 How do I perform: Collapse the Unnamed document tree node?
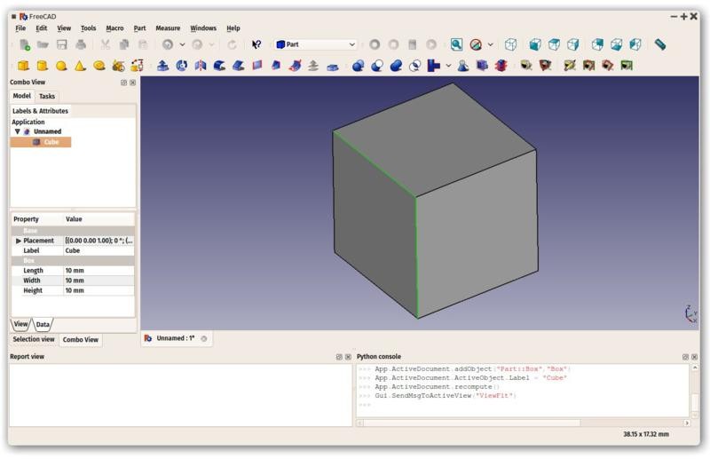click(17, 131)
